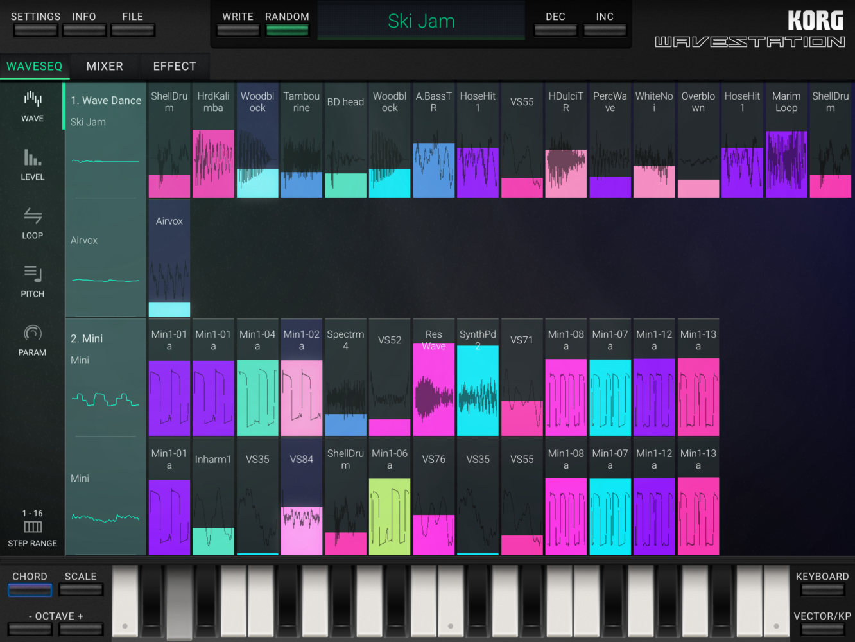Select the VS76 wave step
Viewport: 855px width, 642px height.
(434, 496)
